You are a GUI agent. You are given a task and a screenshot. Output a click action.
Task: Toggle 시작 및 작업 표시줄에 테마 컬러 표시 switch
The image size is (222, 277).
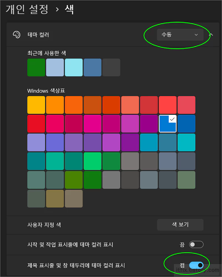click(196, 244)
